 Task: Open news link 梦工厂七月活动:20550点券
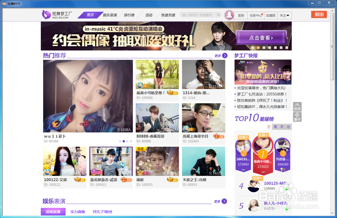tap(262, 94)
